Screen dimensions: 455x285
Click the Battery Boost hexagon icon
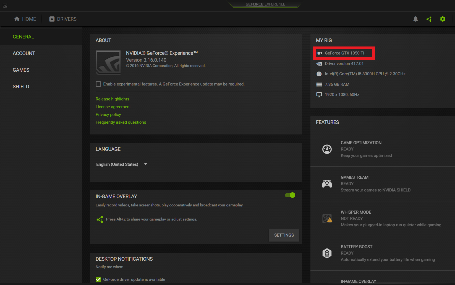point(327,253)
